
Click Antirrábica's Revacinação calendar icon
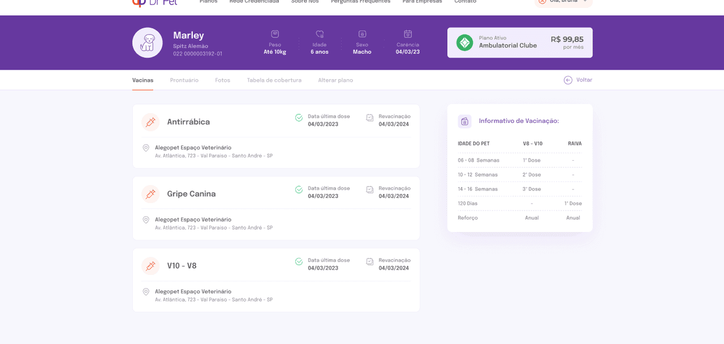click(369, 118)
